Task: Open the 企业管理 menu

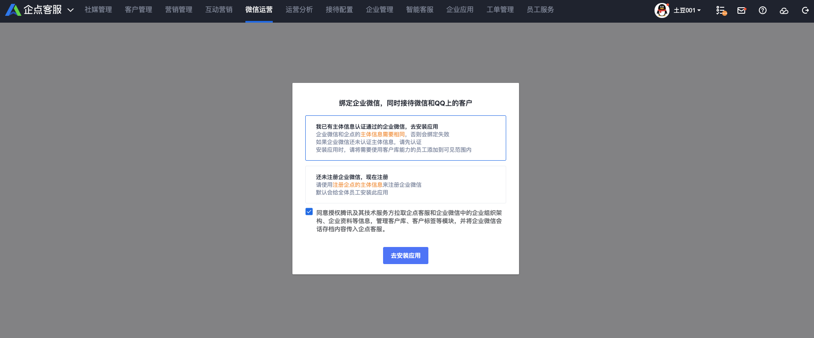Action: tap(380, 10)
